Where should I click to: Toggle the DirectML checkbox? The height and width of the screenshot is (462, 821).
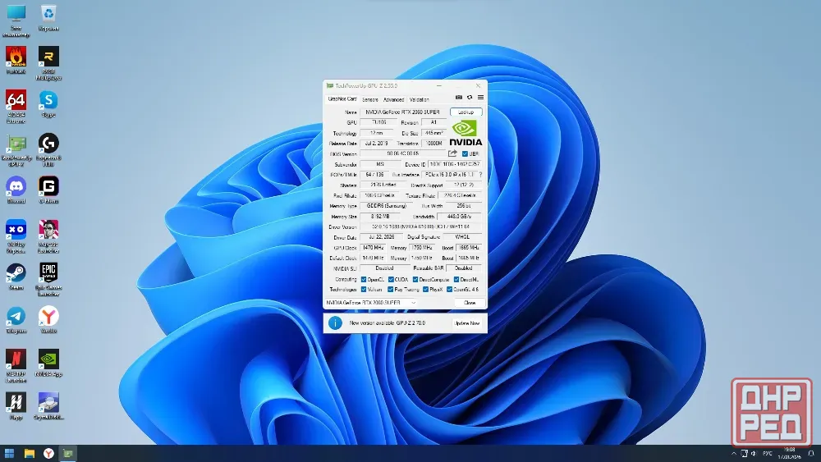tap(456, 279)
